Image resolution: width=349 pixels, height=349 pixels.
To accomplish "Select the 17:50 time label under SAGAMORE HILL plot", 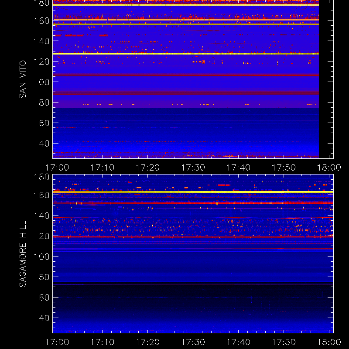I will click(284, 342).
